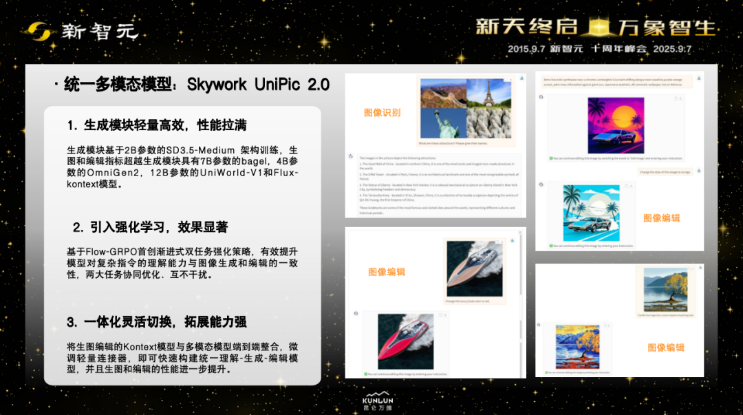The width and height of the screenshot is (743, 415).
Task: Click the 新智元 swirl logo icon
Action: pyautogui.click(x=39, y=31)
